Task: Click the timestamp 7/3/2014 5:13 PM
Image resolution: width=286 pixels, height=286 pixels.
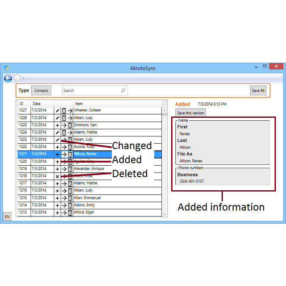Action: coord(212,104)
